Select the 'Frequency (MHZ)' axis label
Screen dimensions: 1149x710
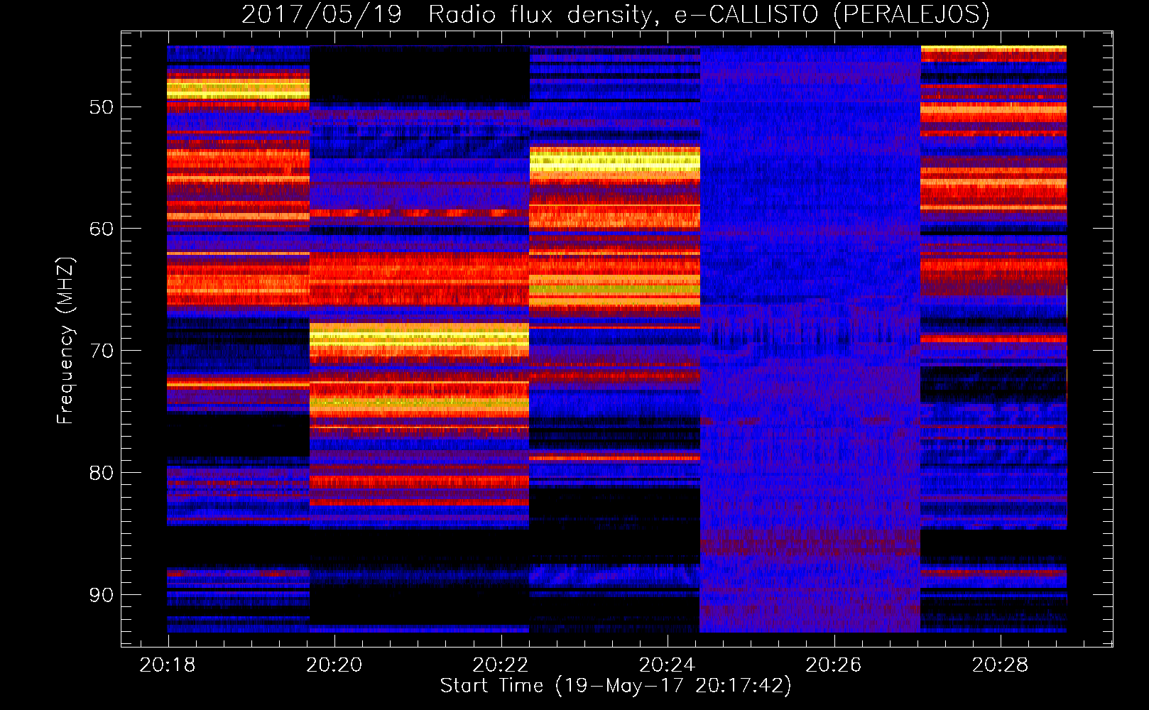pos(65,340)
